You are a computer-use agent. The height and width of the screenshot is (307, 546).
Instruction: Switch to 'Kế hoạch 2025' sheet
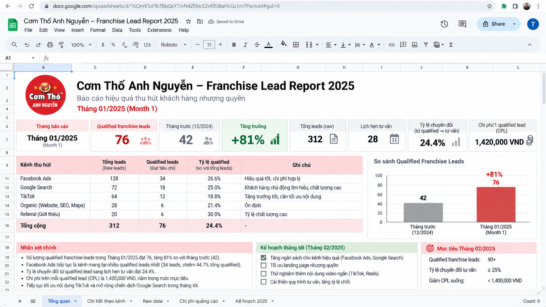click(x=251, y=301)
